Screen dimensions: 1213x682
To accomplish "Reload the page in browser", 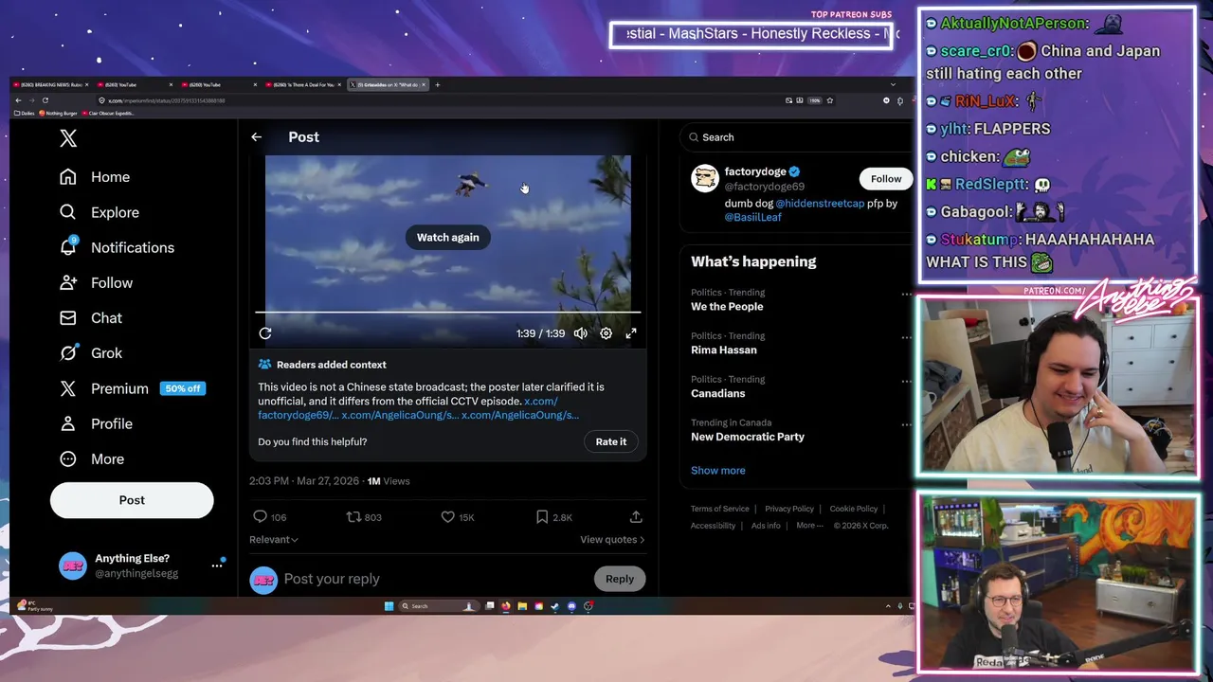I will coord(45,100).
